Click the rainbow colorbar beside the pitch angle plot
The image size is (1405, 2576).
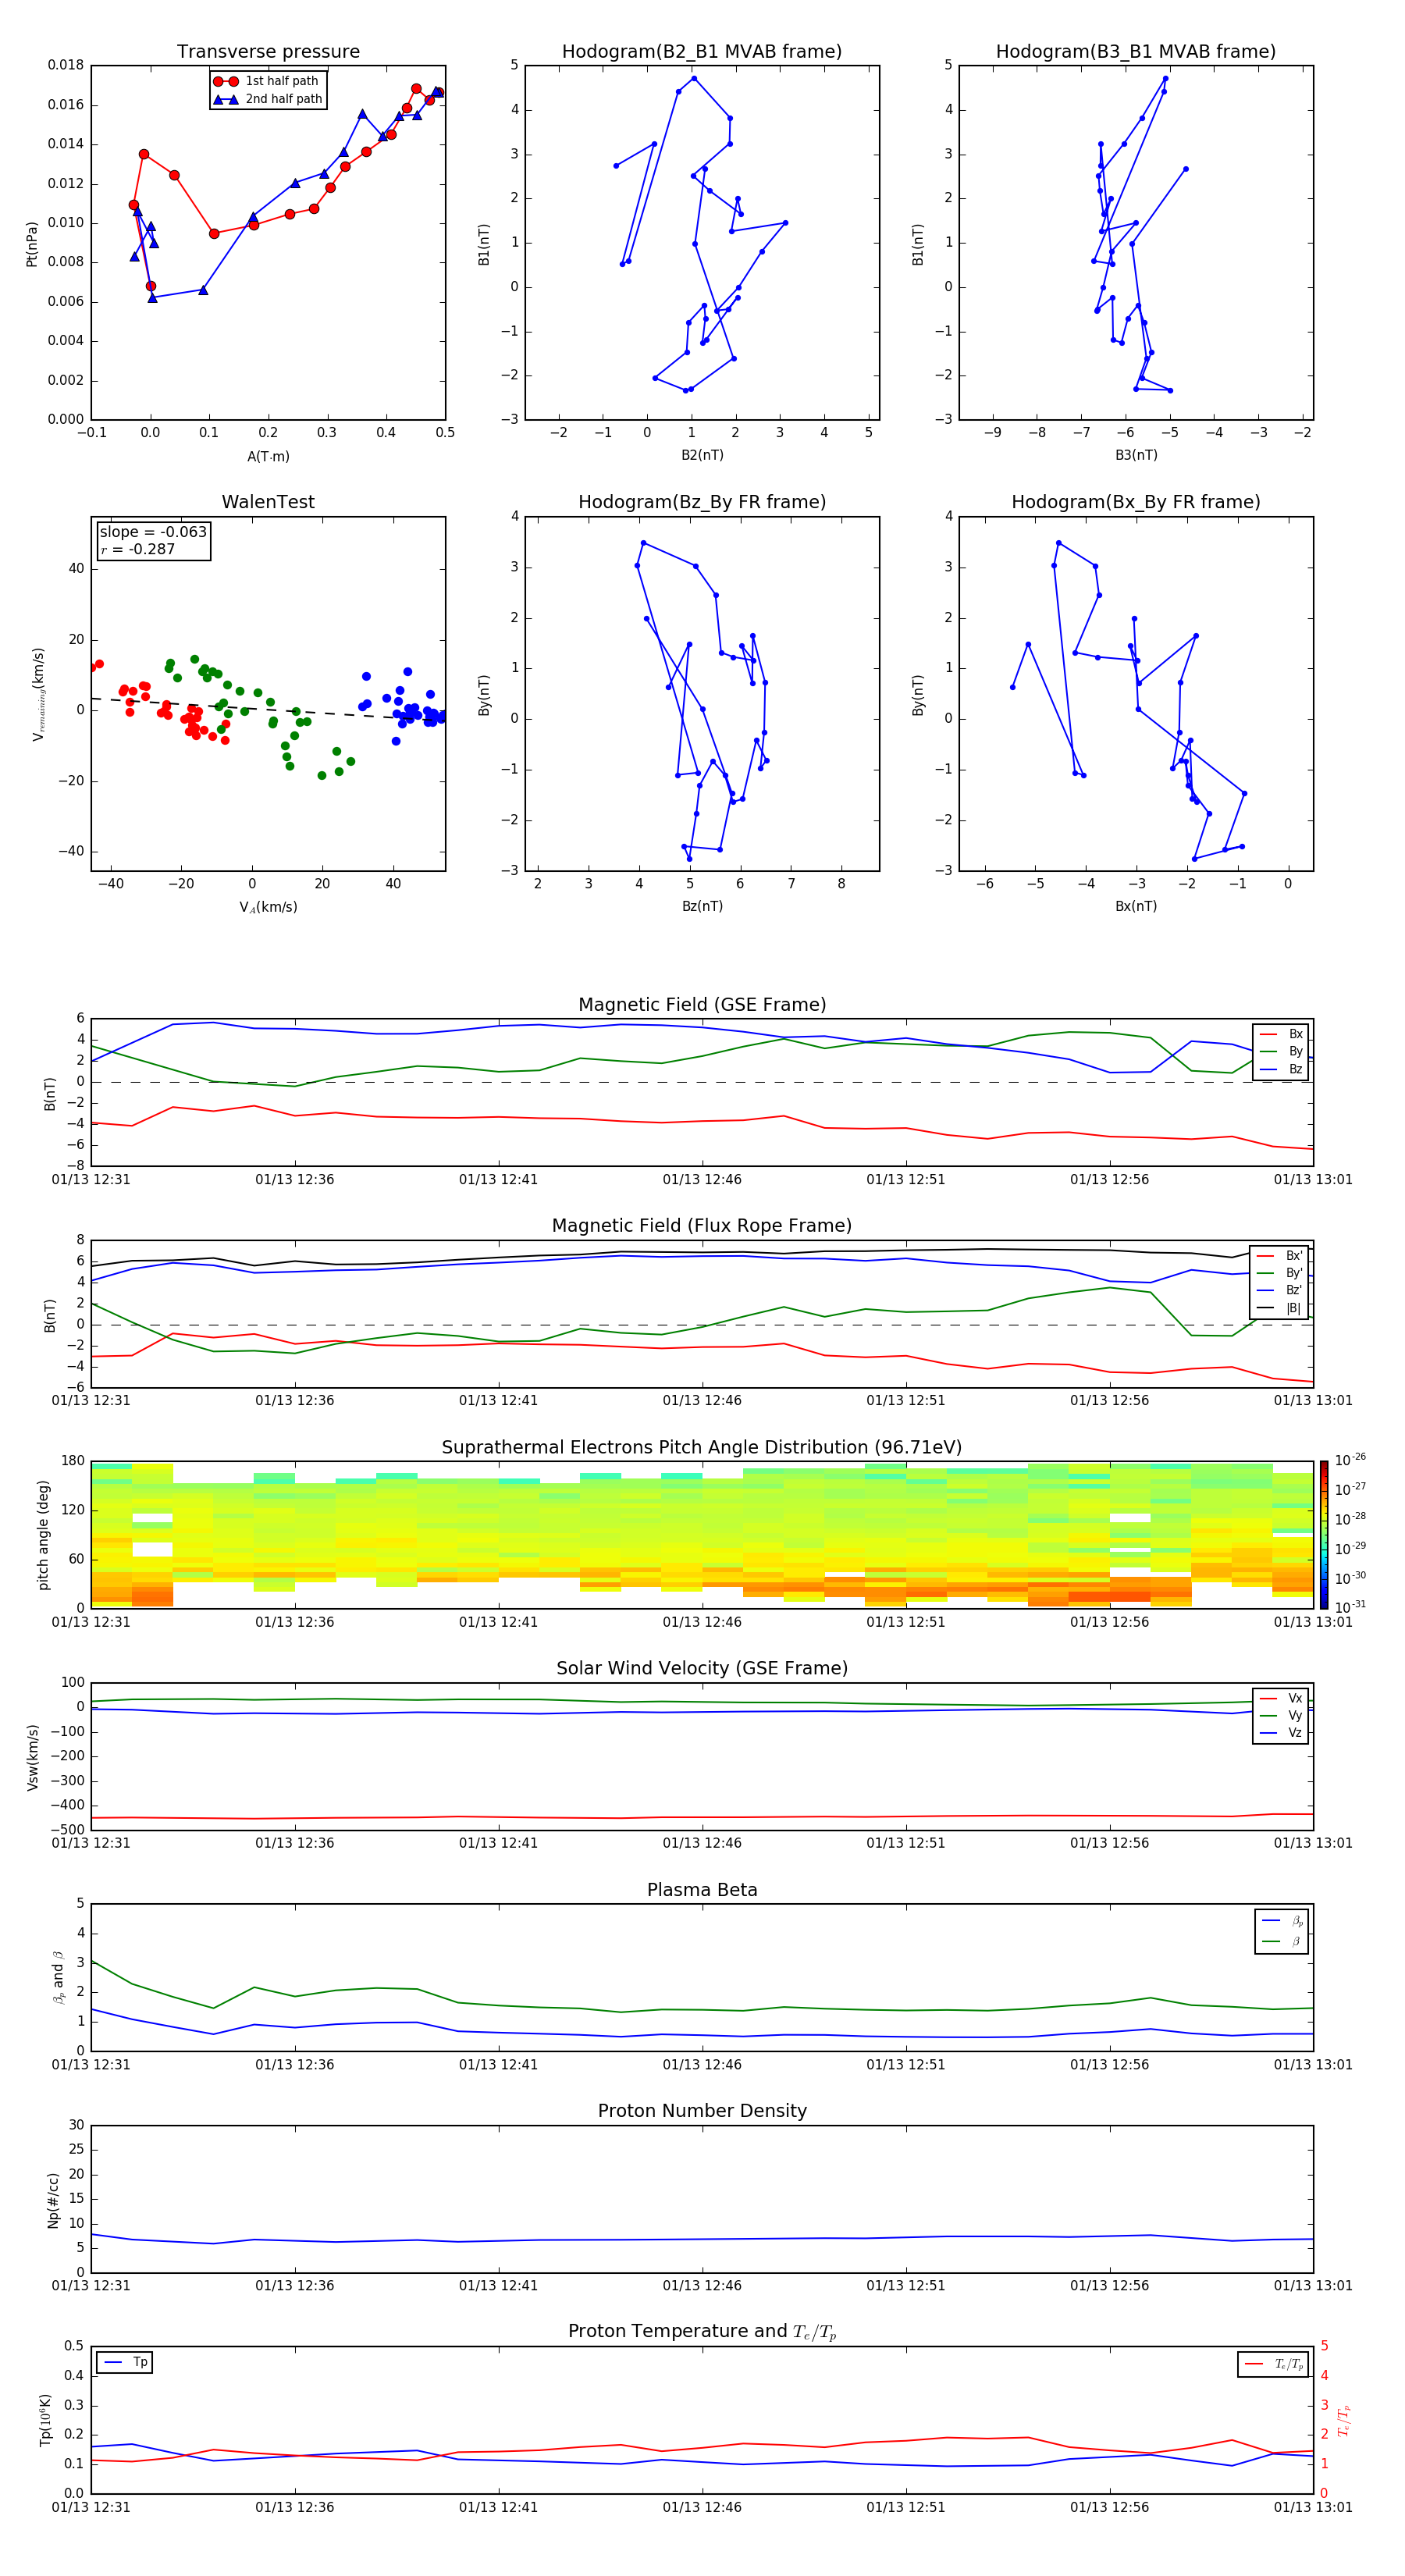tap(1323, 1535)
